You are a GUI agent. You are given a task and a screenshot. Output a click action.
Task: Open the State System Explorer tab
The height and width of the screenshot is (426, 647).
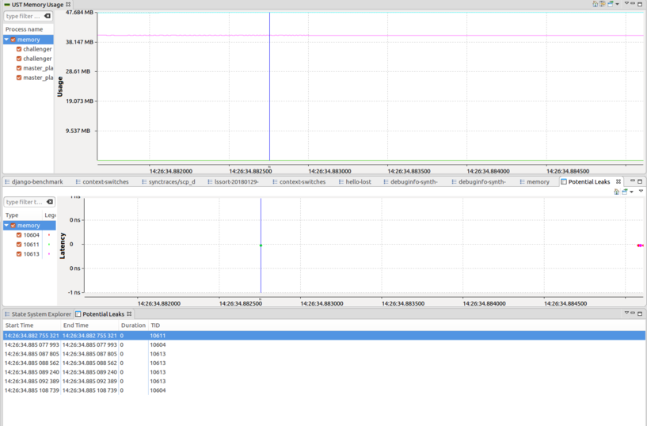click(40, 314)
